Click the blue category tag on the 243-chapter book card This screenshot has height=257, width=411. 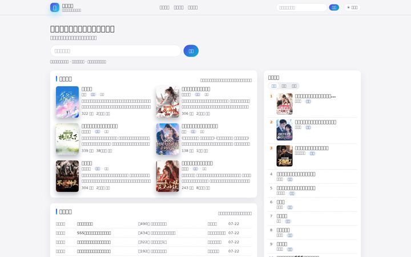tap(195, 169)
